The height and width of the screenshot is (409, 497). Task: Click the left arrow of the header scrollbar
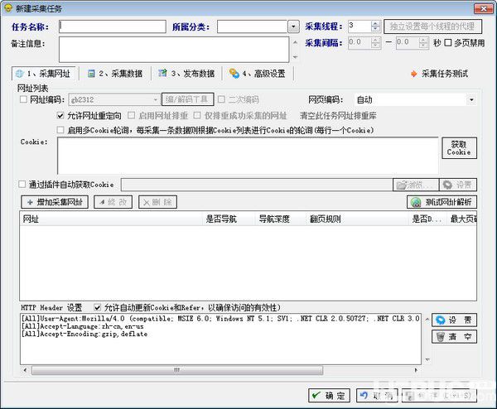pyautogui.click(x=25, y=370)
